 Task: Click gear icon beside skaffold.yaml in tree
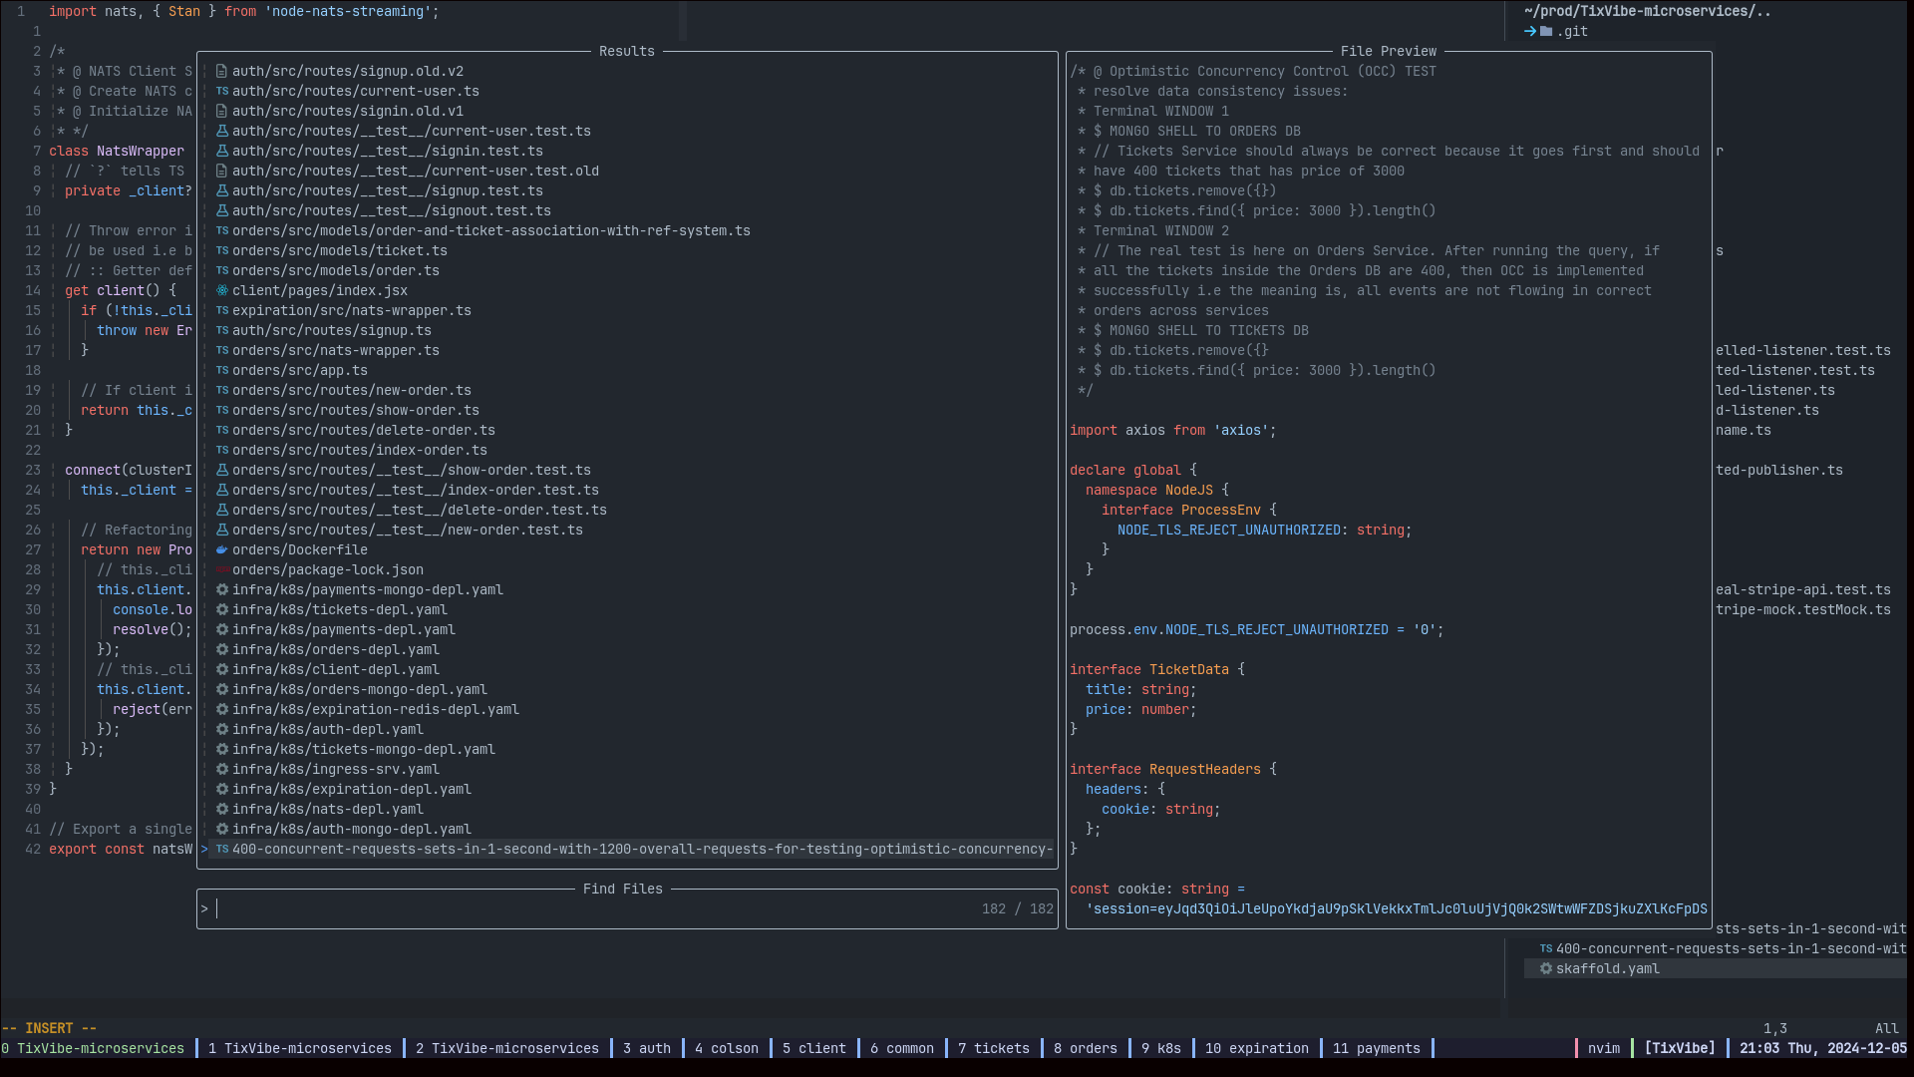coord(1546,968)
